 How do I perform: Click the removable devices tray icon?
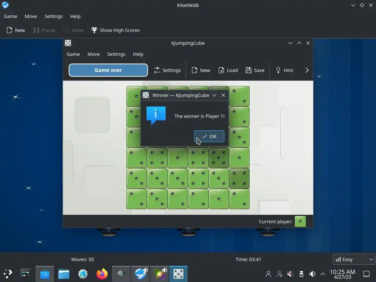[301, 274]
